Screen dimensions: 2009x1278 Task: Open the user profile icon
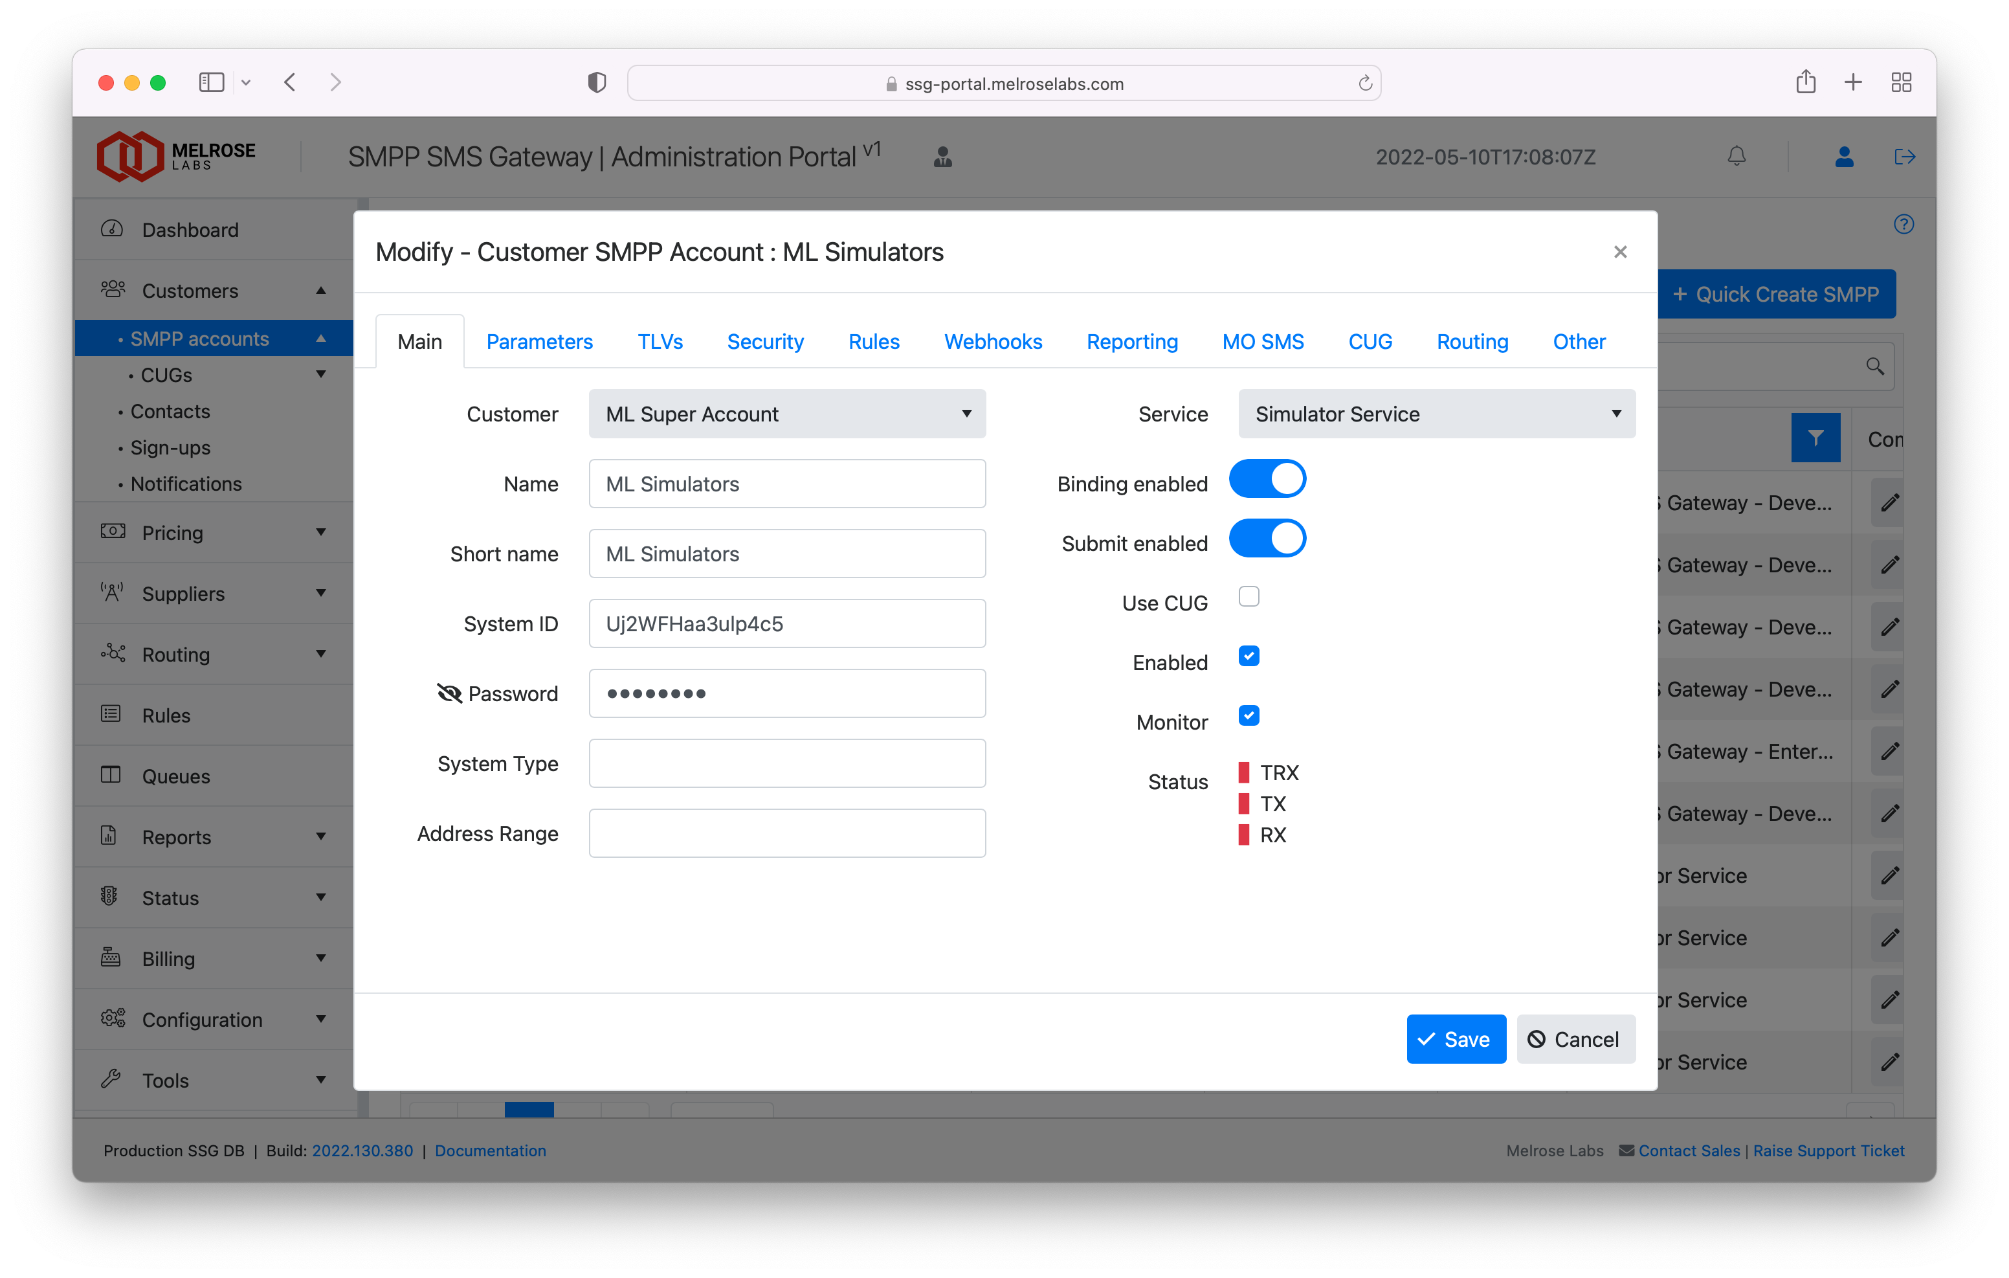[x=1844, y=157]
